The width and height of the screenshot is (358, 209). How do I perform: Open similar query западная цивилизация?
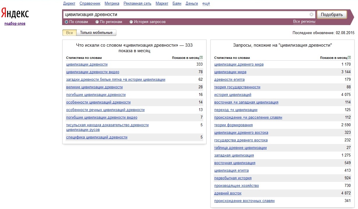coord(234,155)
